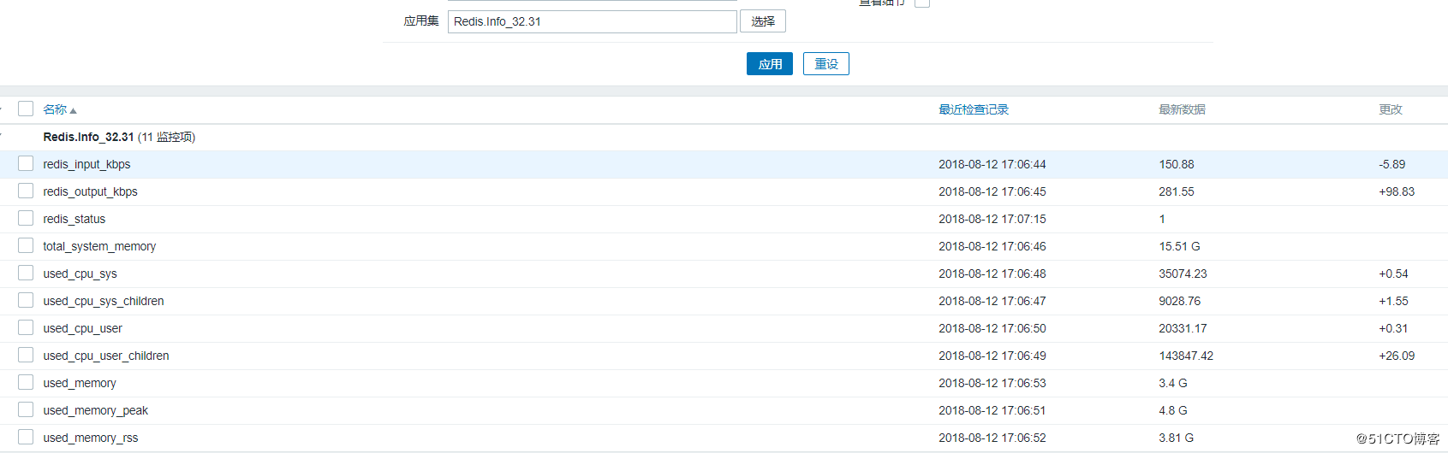
Task: Click timestamp 2018-08-12 17:06:53
Action: click(x=992, y=383)
